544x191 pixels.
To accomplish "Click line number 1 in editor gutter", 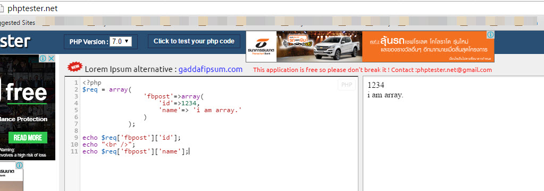I will pyautogui.click(x=76, y=83).
